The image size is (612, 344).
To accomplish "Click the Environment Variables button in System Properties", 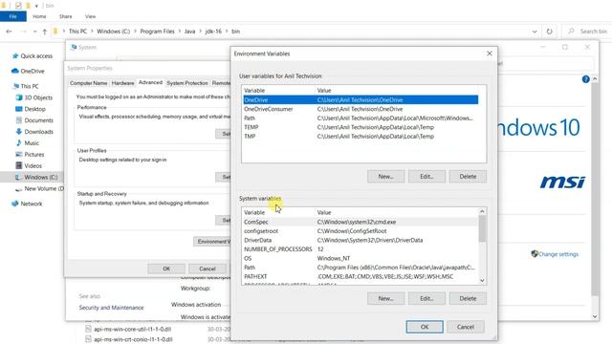I will tap(212, 242).
